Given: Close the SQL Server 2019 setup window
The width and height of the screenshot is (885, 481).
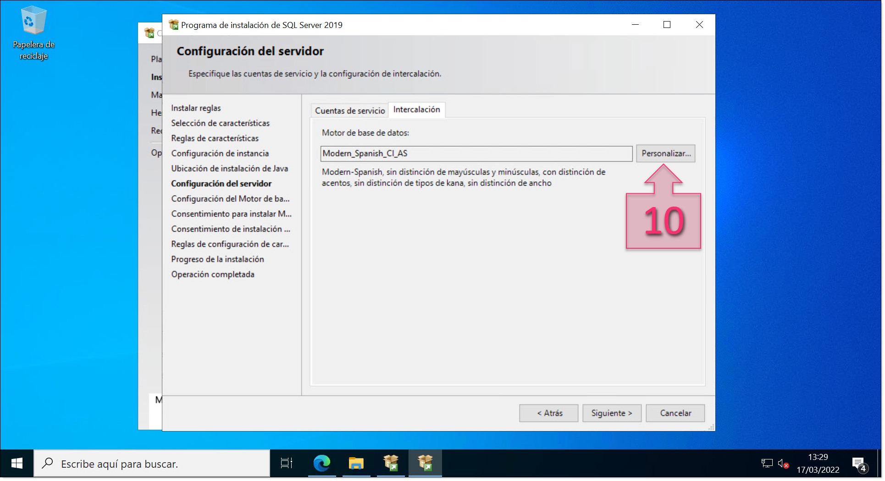Looking at the screenshot, I should (x=699, y=25).
